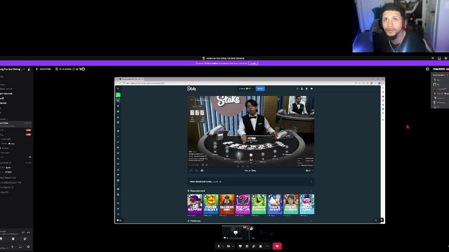Viewport: 449px width, 252px height.
Task: Mute the microphone in Discord call controls
Action: pos(219,246)
